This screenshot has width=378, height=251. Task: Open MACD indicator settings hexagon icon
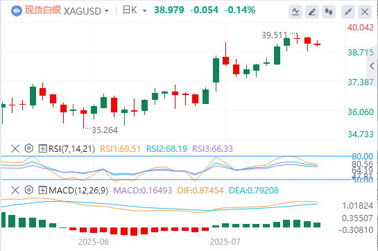[29, 190]
